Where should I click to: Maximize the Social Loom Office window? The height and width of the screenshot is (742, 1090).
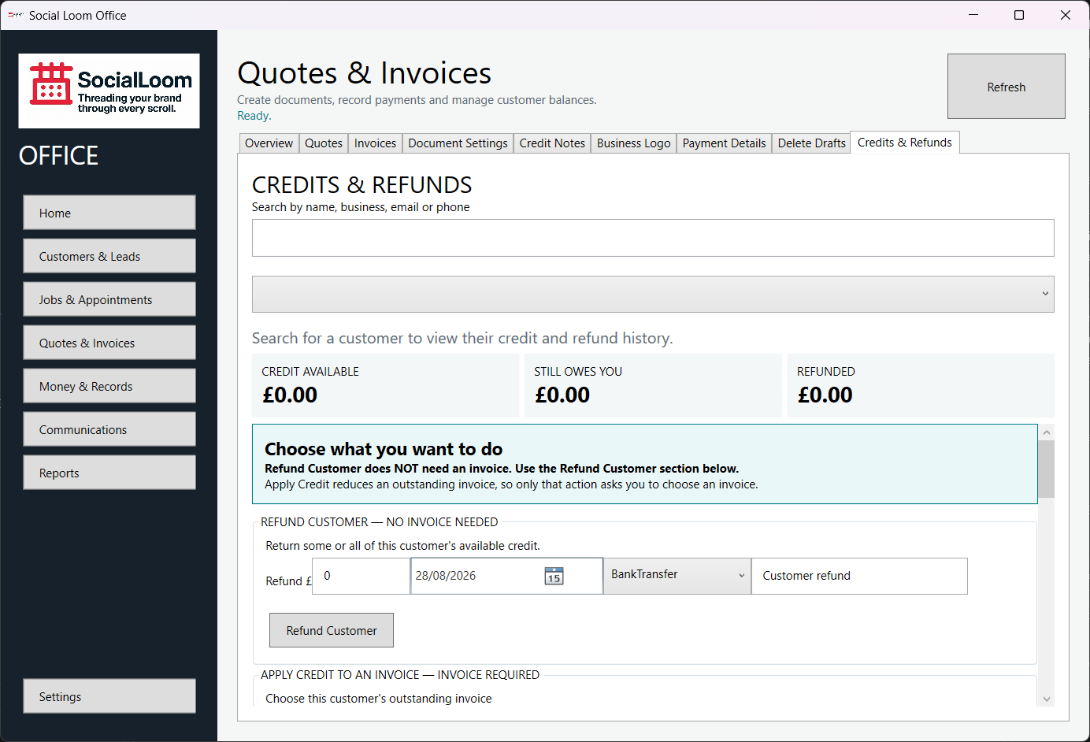1019,15
